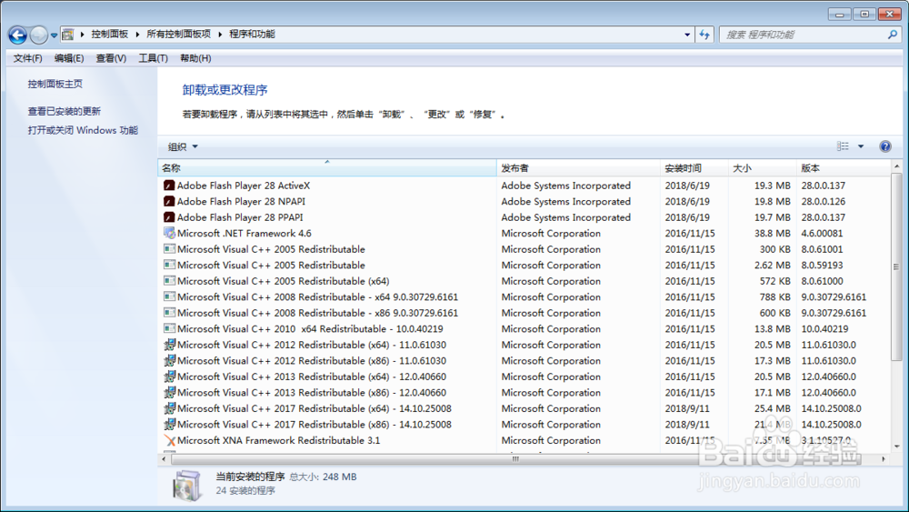Sort by 发布者 column header
The height and width of the screenshot is (512, 909).
578,168
